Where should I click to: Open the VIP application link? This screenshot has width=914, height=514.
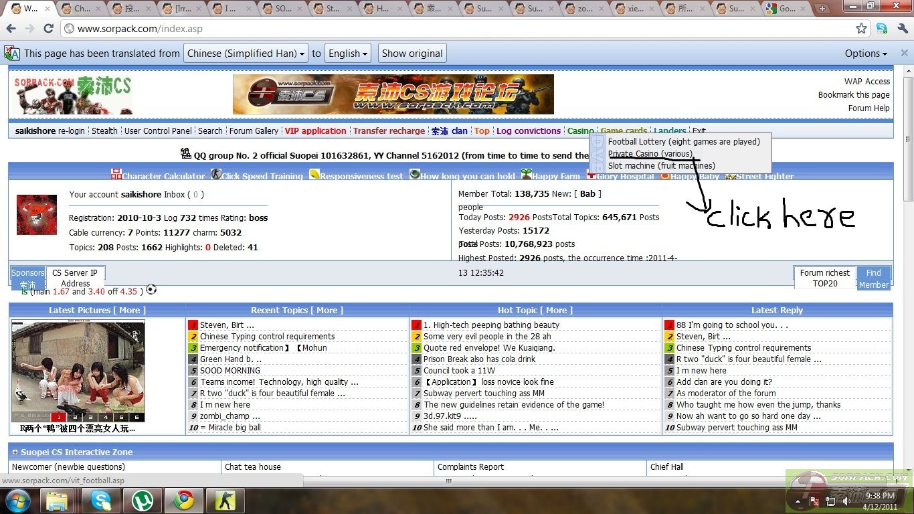coord(315,131)
